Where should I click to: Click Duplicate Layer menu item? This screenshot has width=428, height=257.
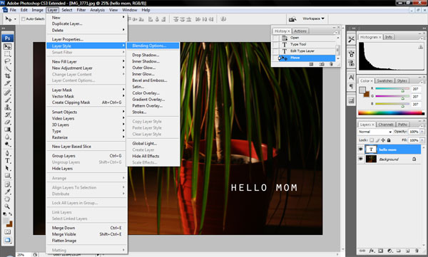[x=87, y=23]
